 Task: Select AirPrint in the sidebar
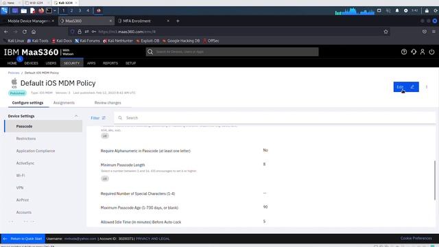[23, 200]
